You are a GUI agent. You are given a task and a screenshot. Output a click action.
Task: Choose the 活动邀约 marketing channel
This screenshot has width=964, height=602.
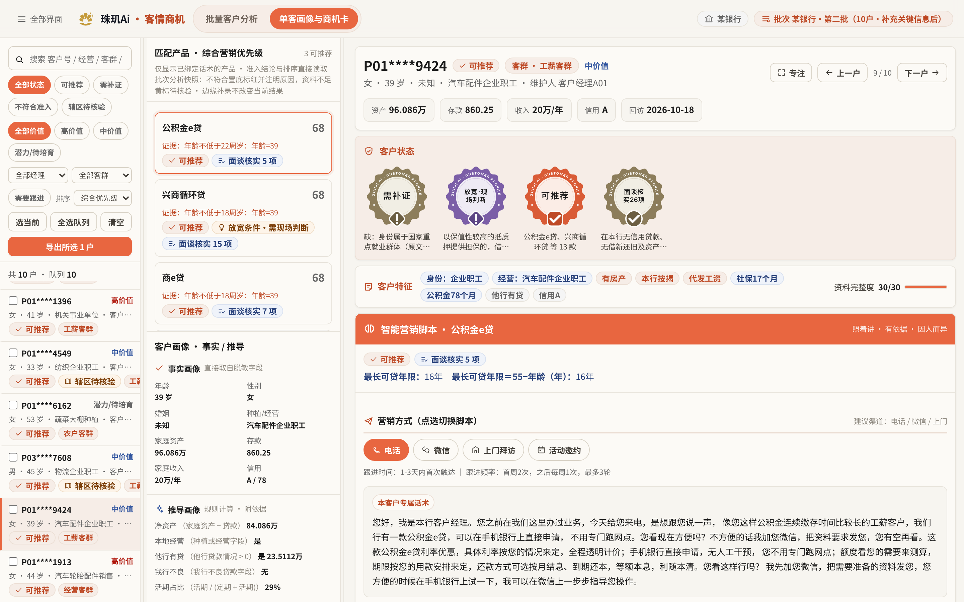tap(558, 450)
